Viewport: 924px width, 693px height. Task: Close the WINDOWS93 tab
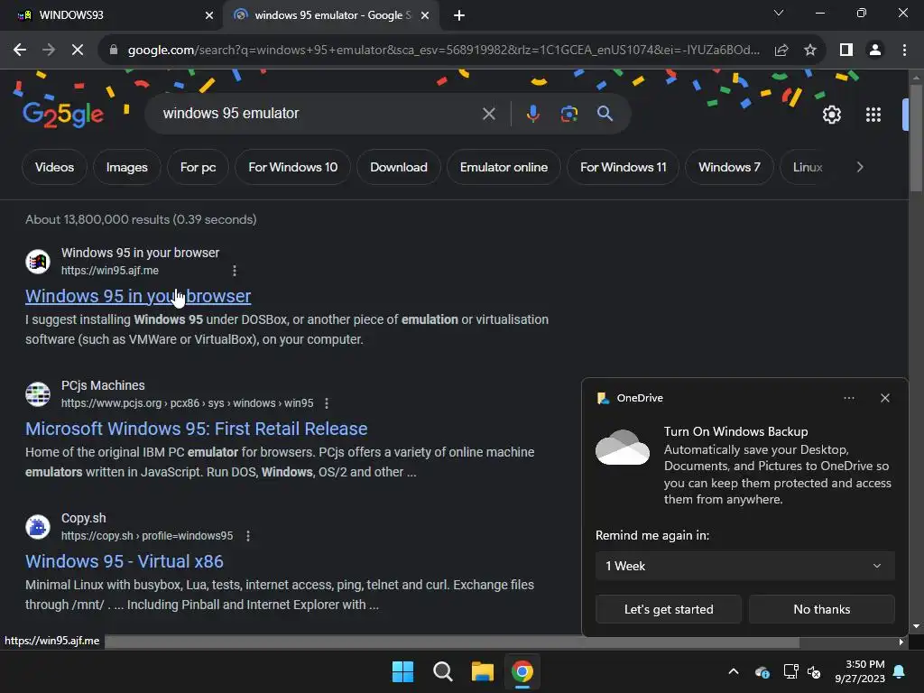click(208, 15)
